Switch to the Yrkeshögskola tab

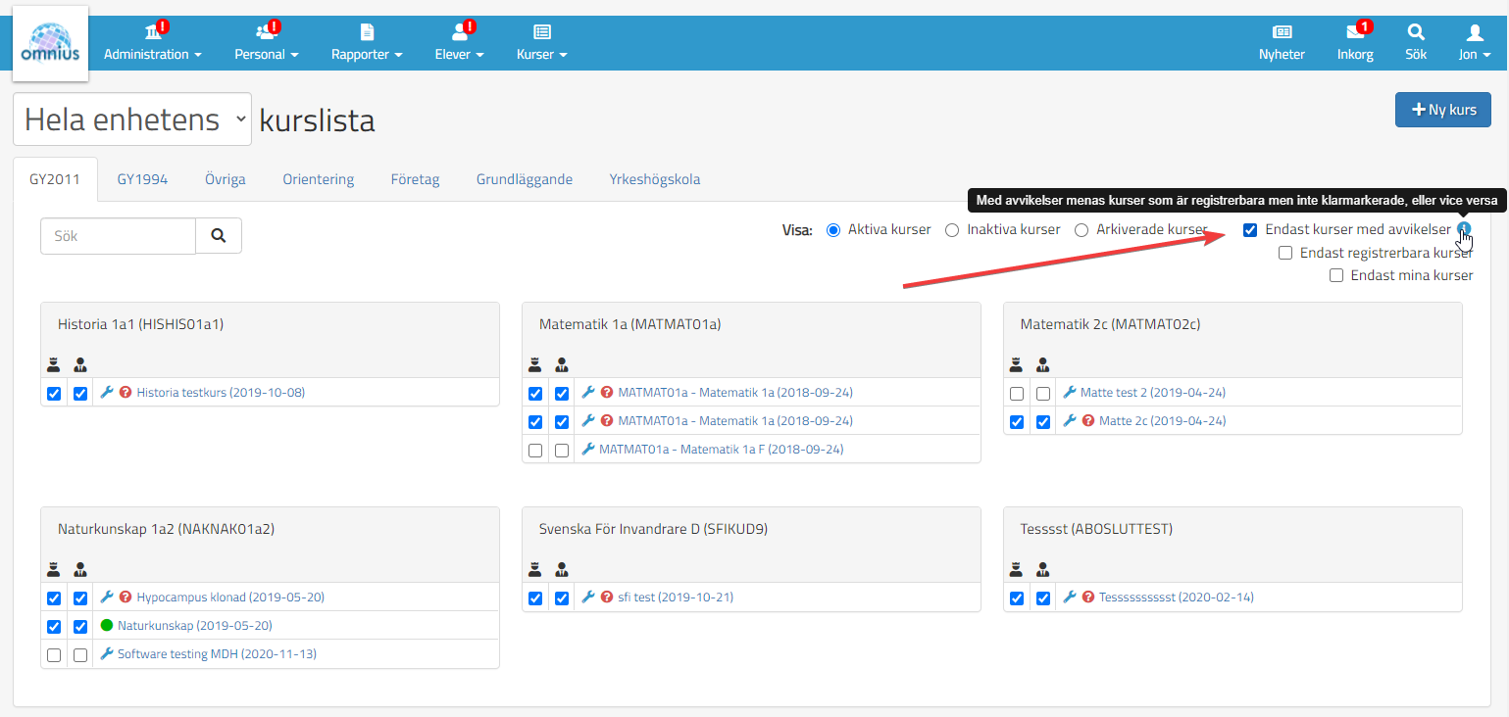point(654,180)
